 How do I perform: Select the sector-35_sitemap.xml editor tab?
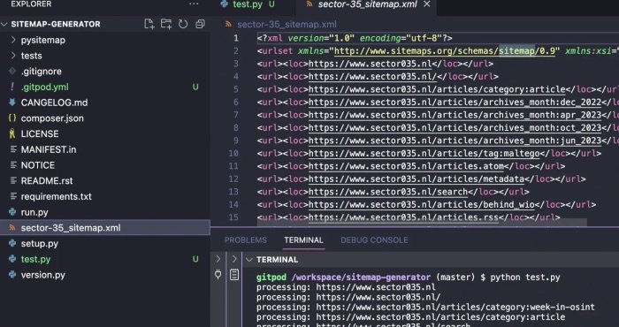point(368,4)
